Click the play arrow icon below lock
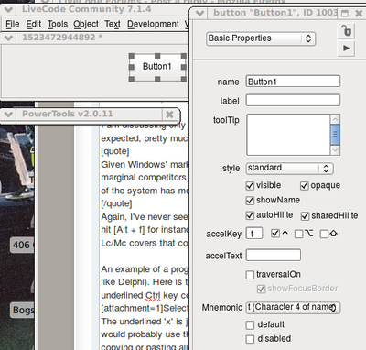 (x=346, y=49)
